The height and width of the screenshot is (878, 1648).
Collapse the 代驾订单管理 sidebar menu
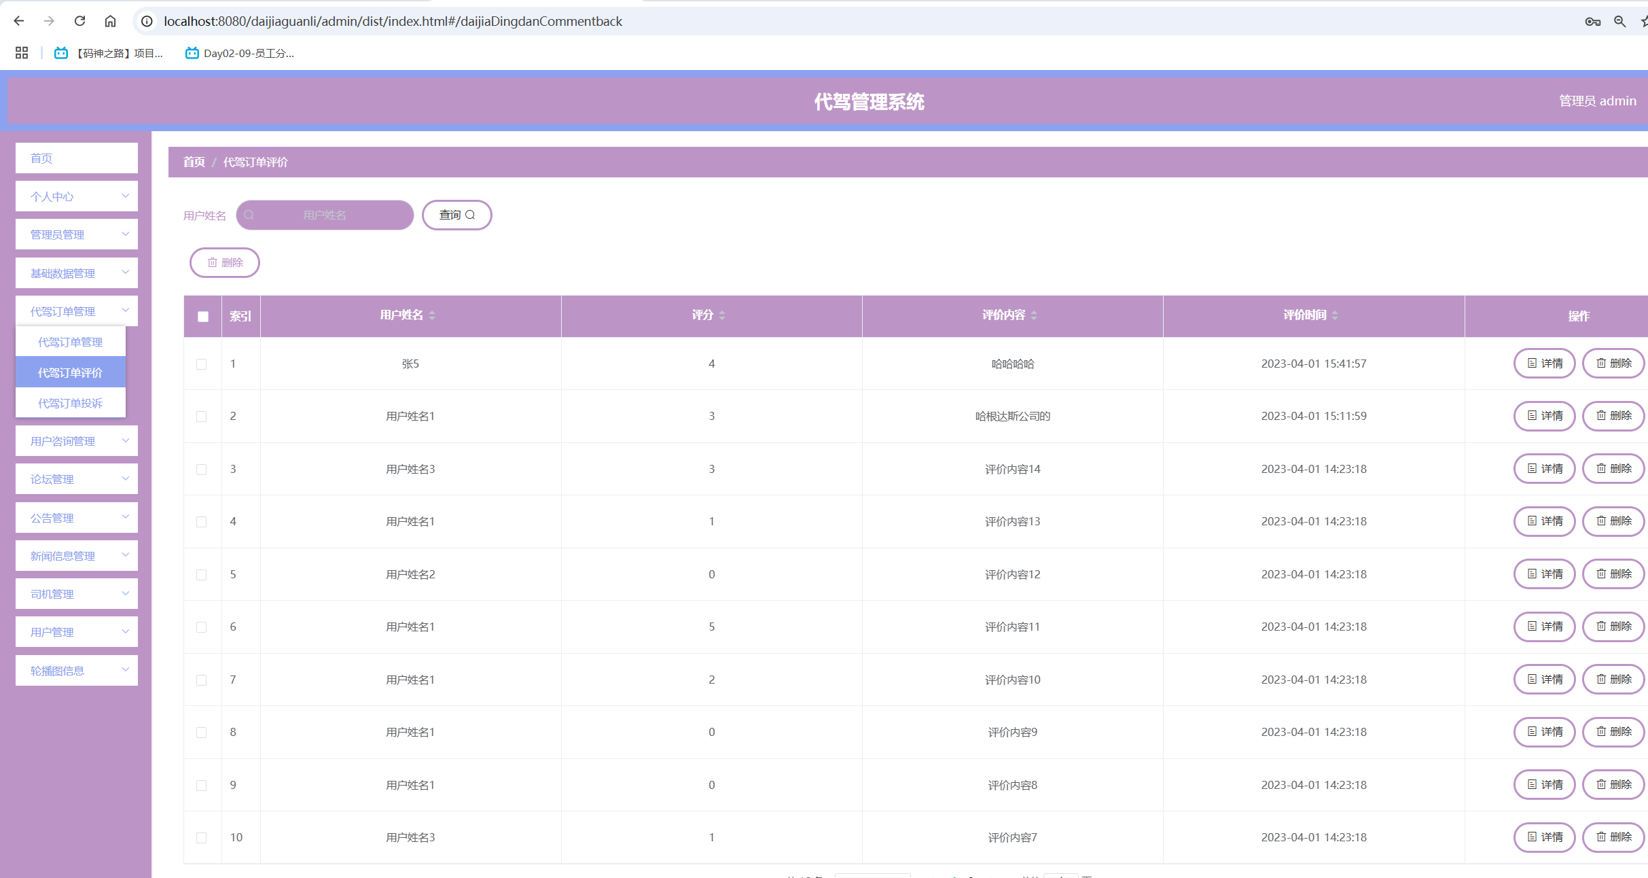[77, 311]
